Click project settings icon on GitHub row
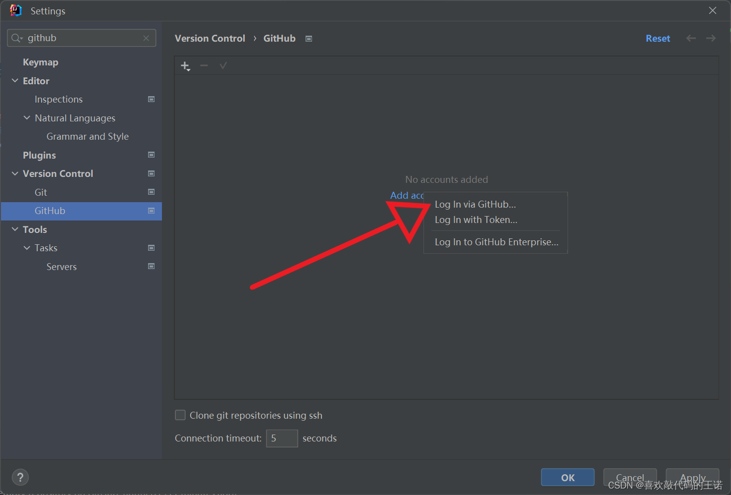 tap(152, 211)
